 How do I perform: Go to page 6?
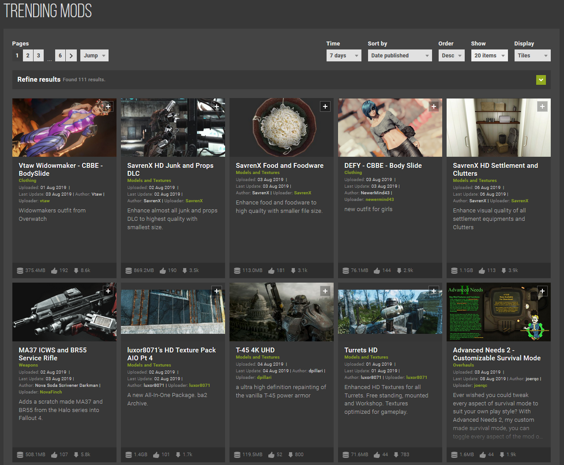tap(60, 55)
